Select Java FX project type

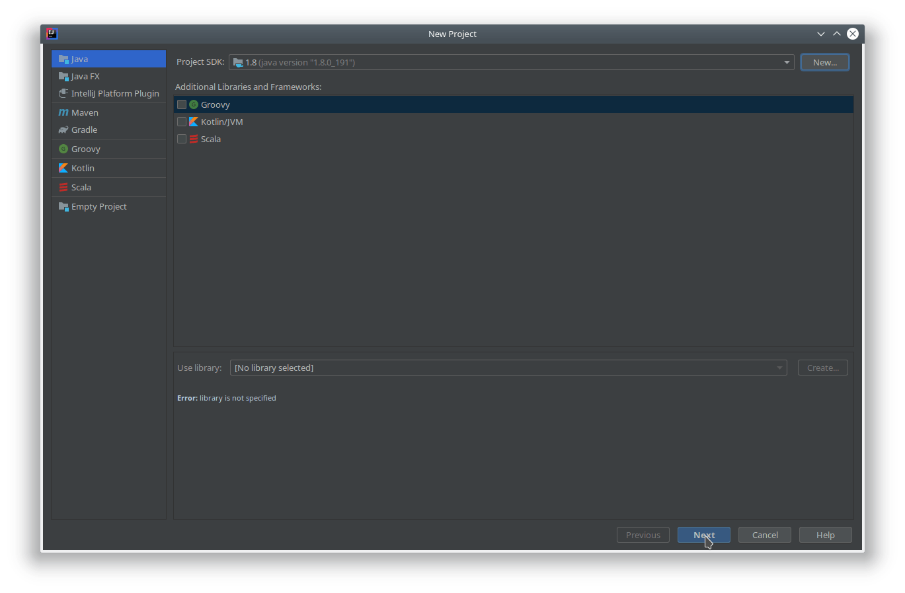[109, 76]
